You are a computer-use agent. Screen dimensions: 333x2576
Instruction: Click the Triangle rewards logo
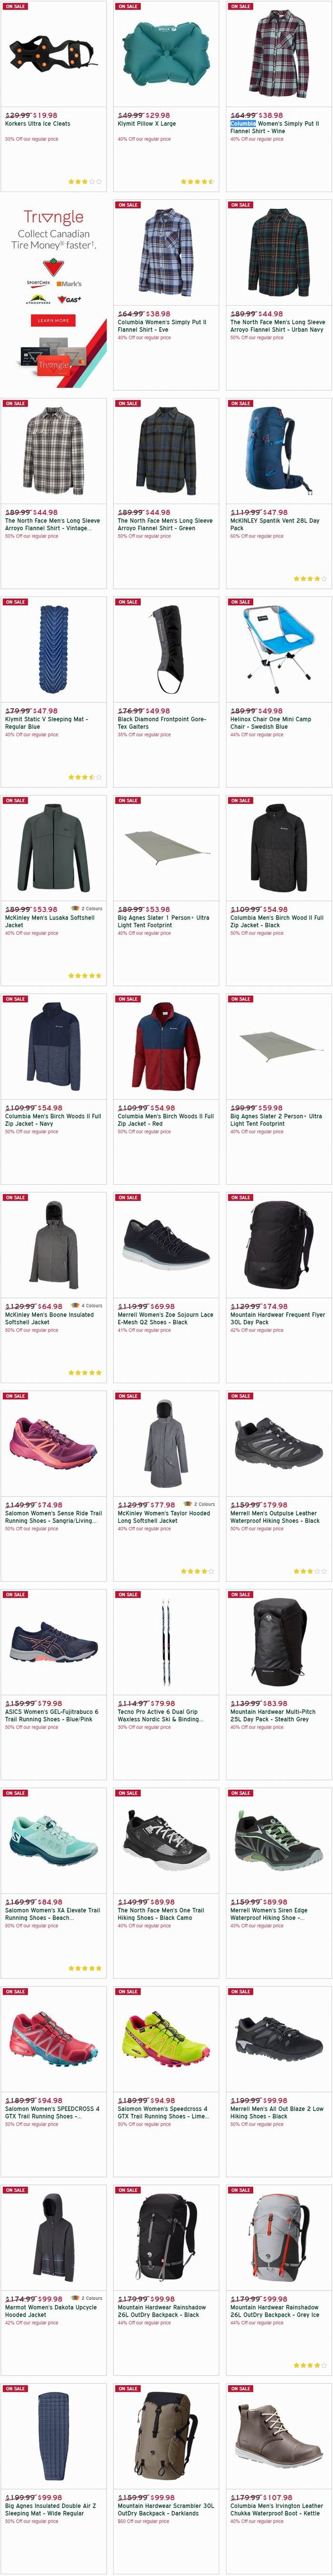pos(53,217)
